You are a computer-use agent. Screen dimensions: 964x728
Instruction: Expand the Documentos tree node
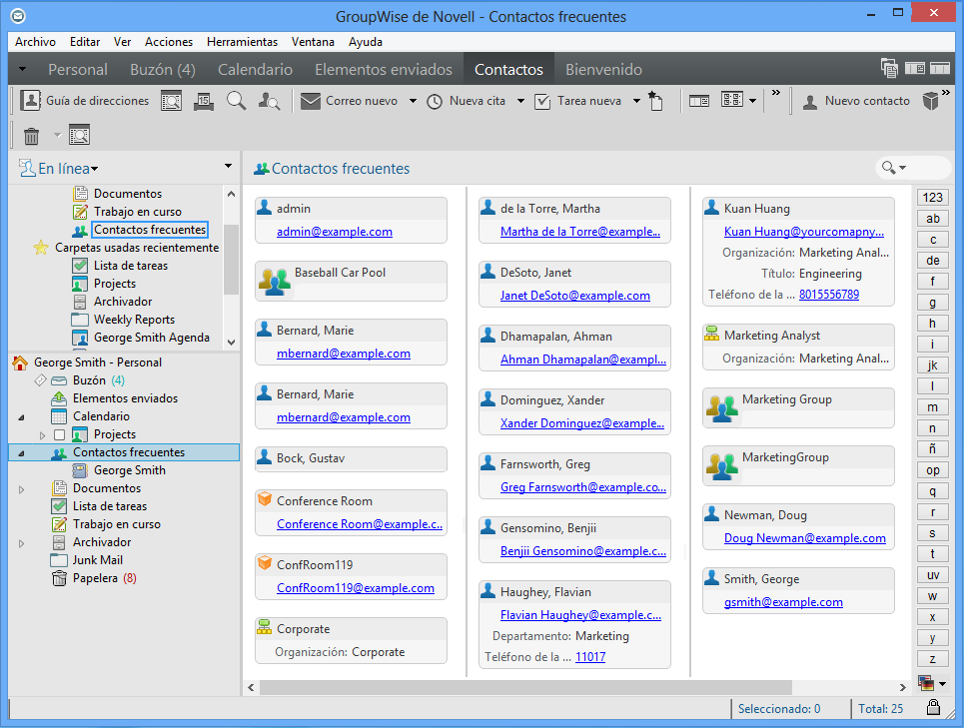click(22, 489)
